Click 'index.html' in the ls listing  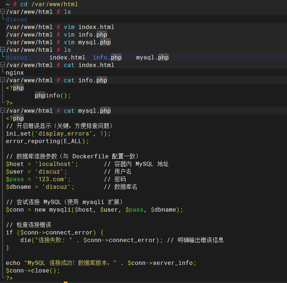pos(67,58)
